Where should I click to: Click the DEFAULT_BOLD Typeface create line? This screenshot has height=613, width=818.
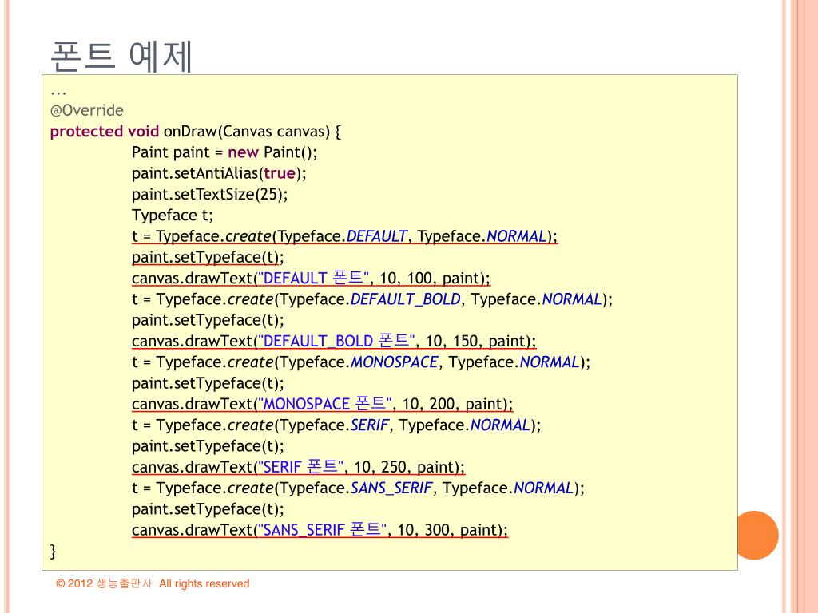click(x=372, y=299)
